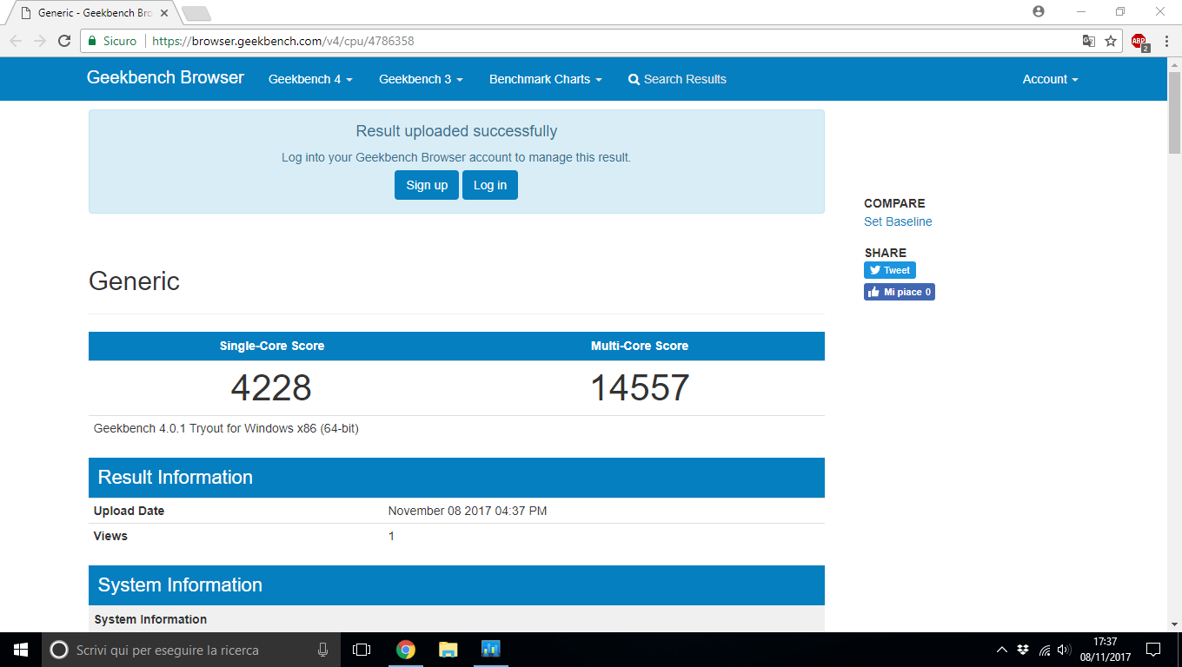
Task: Click the Dropbox tray icon
Action: pos(1023,650)
